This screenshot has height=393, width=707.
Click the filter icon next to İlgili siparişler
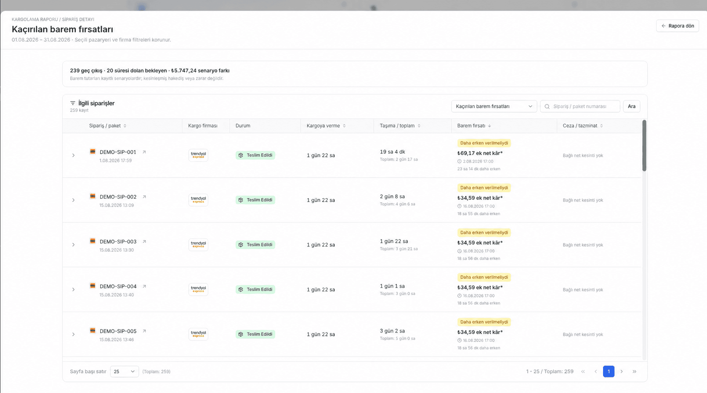point(73,103)
